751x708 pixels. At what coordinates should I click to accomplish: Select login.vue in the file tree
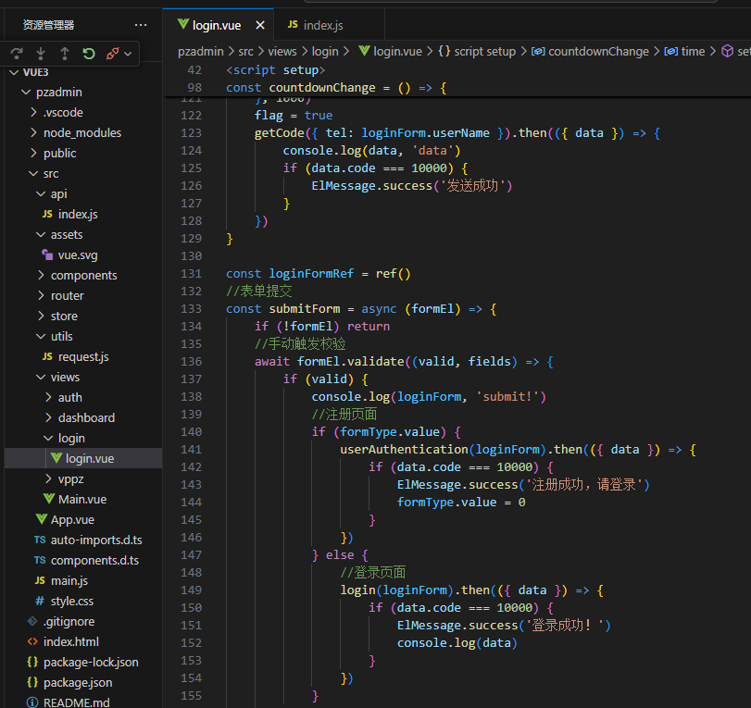coord(83,458)
